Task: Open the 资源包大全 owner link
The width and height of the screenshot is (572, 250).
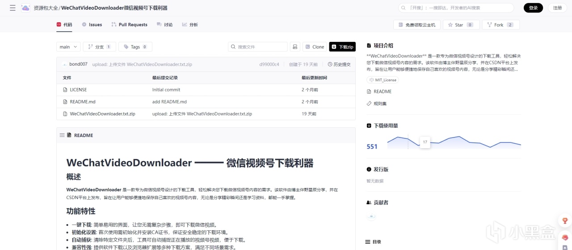Action: pyautogui.click(x=46, y=8)
